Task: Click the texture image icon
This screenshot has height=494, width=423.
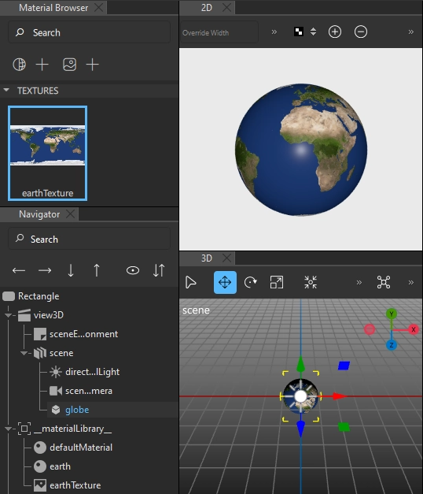Action: click(x=69, y=65)
